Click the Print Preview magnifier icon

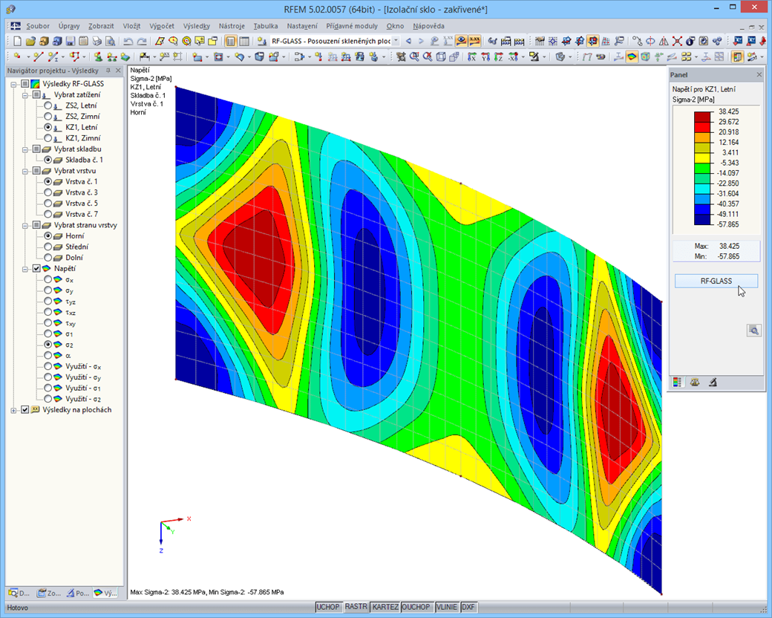point(111,41)
